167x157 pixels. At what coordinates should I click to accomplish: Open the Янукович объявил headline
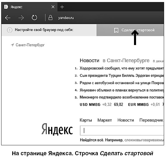pyautogui.click(x=122, y=90)
